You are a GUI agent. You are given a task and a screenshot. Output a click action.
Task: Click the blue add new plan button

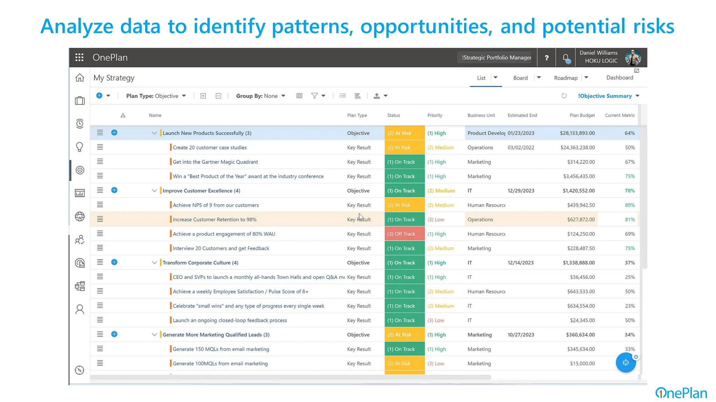[99, 96]
